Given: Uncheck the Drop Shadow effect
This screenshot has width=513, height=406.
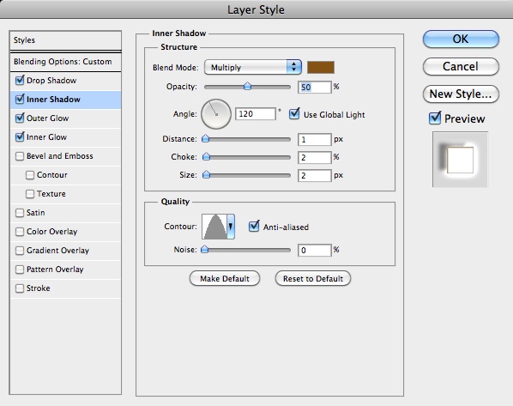Looking at the screenshot, I should (x=20, y=80).
